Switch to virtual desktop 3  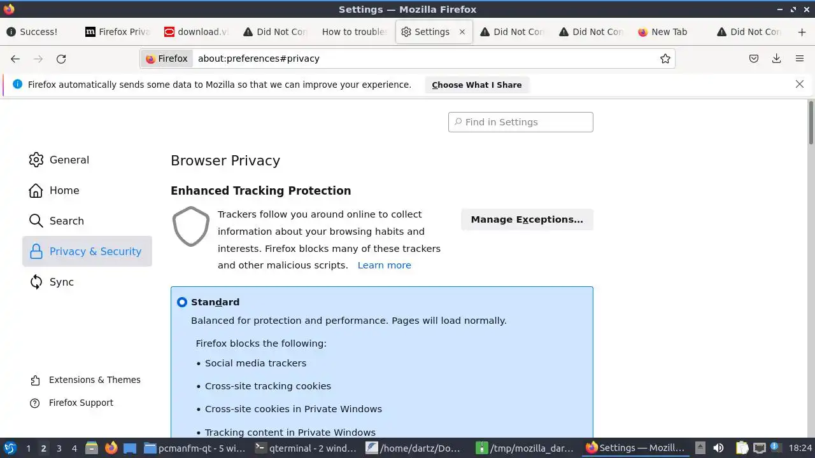coord(59,448)
